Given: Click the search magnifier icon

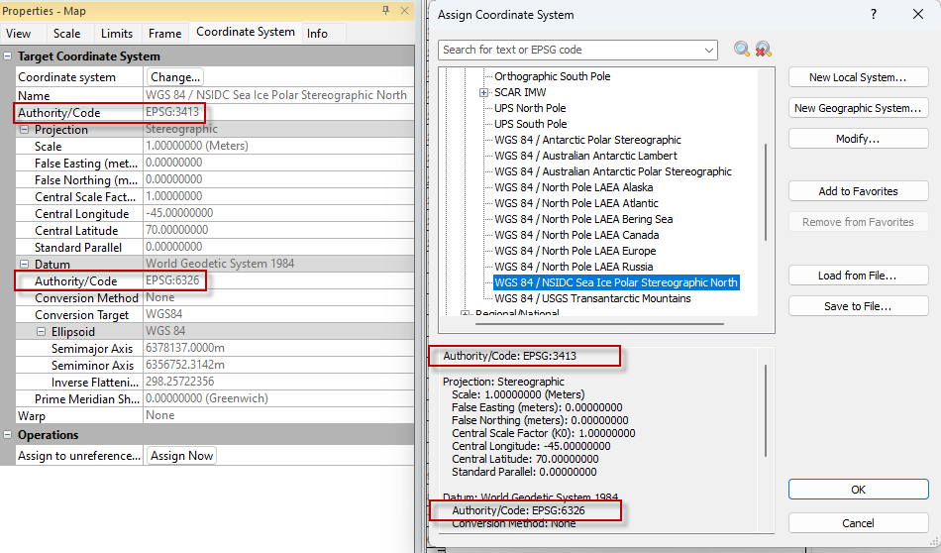Looking at the screenshot, I should tap(742, 50).
